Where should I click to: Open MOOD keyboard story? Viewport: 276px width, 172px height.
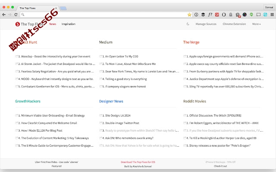56,79
